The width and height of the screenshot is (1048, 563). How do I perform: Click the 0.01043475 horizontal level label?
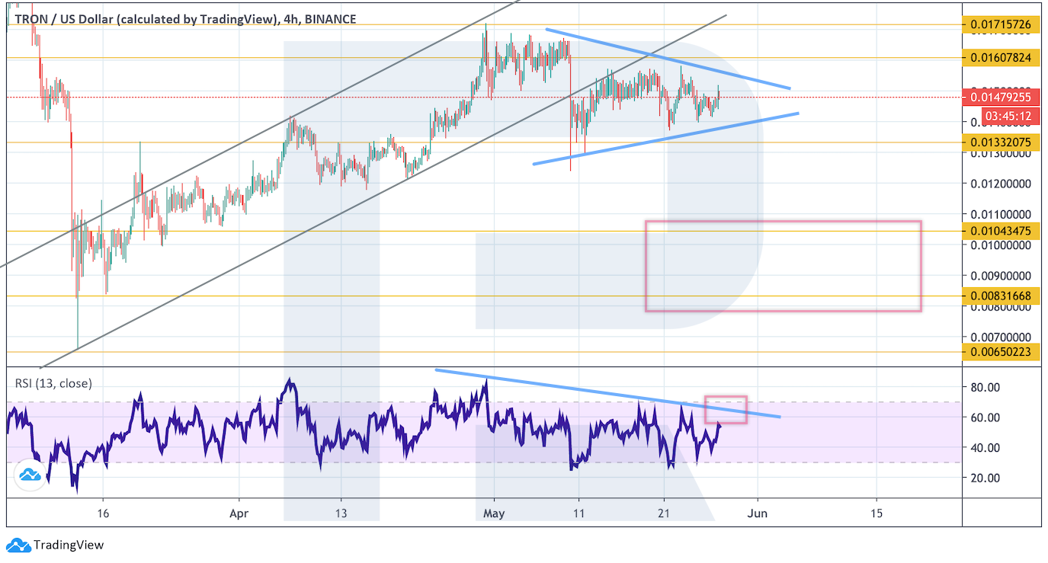click(1000, 231)
